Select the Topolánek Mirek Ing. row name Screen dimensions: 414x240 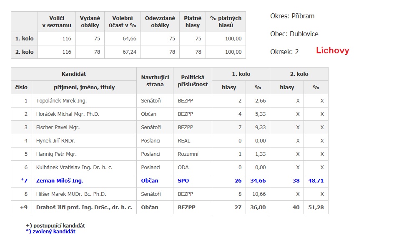[61, 100]
